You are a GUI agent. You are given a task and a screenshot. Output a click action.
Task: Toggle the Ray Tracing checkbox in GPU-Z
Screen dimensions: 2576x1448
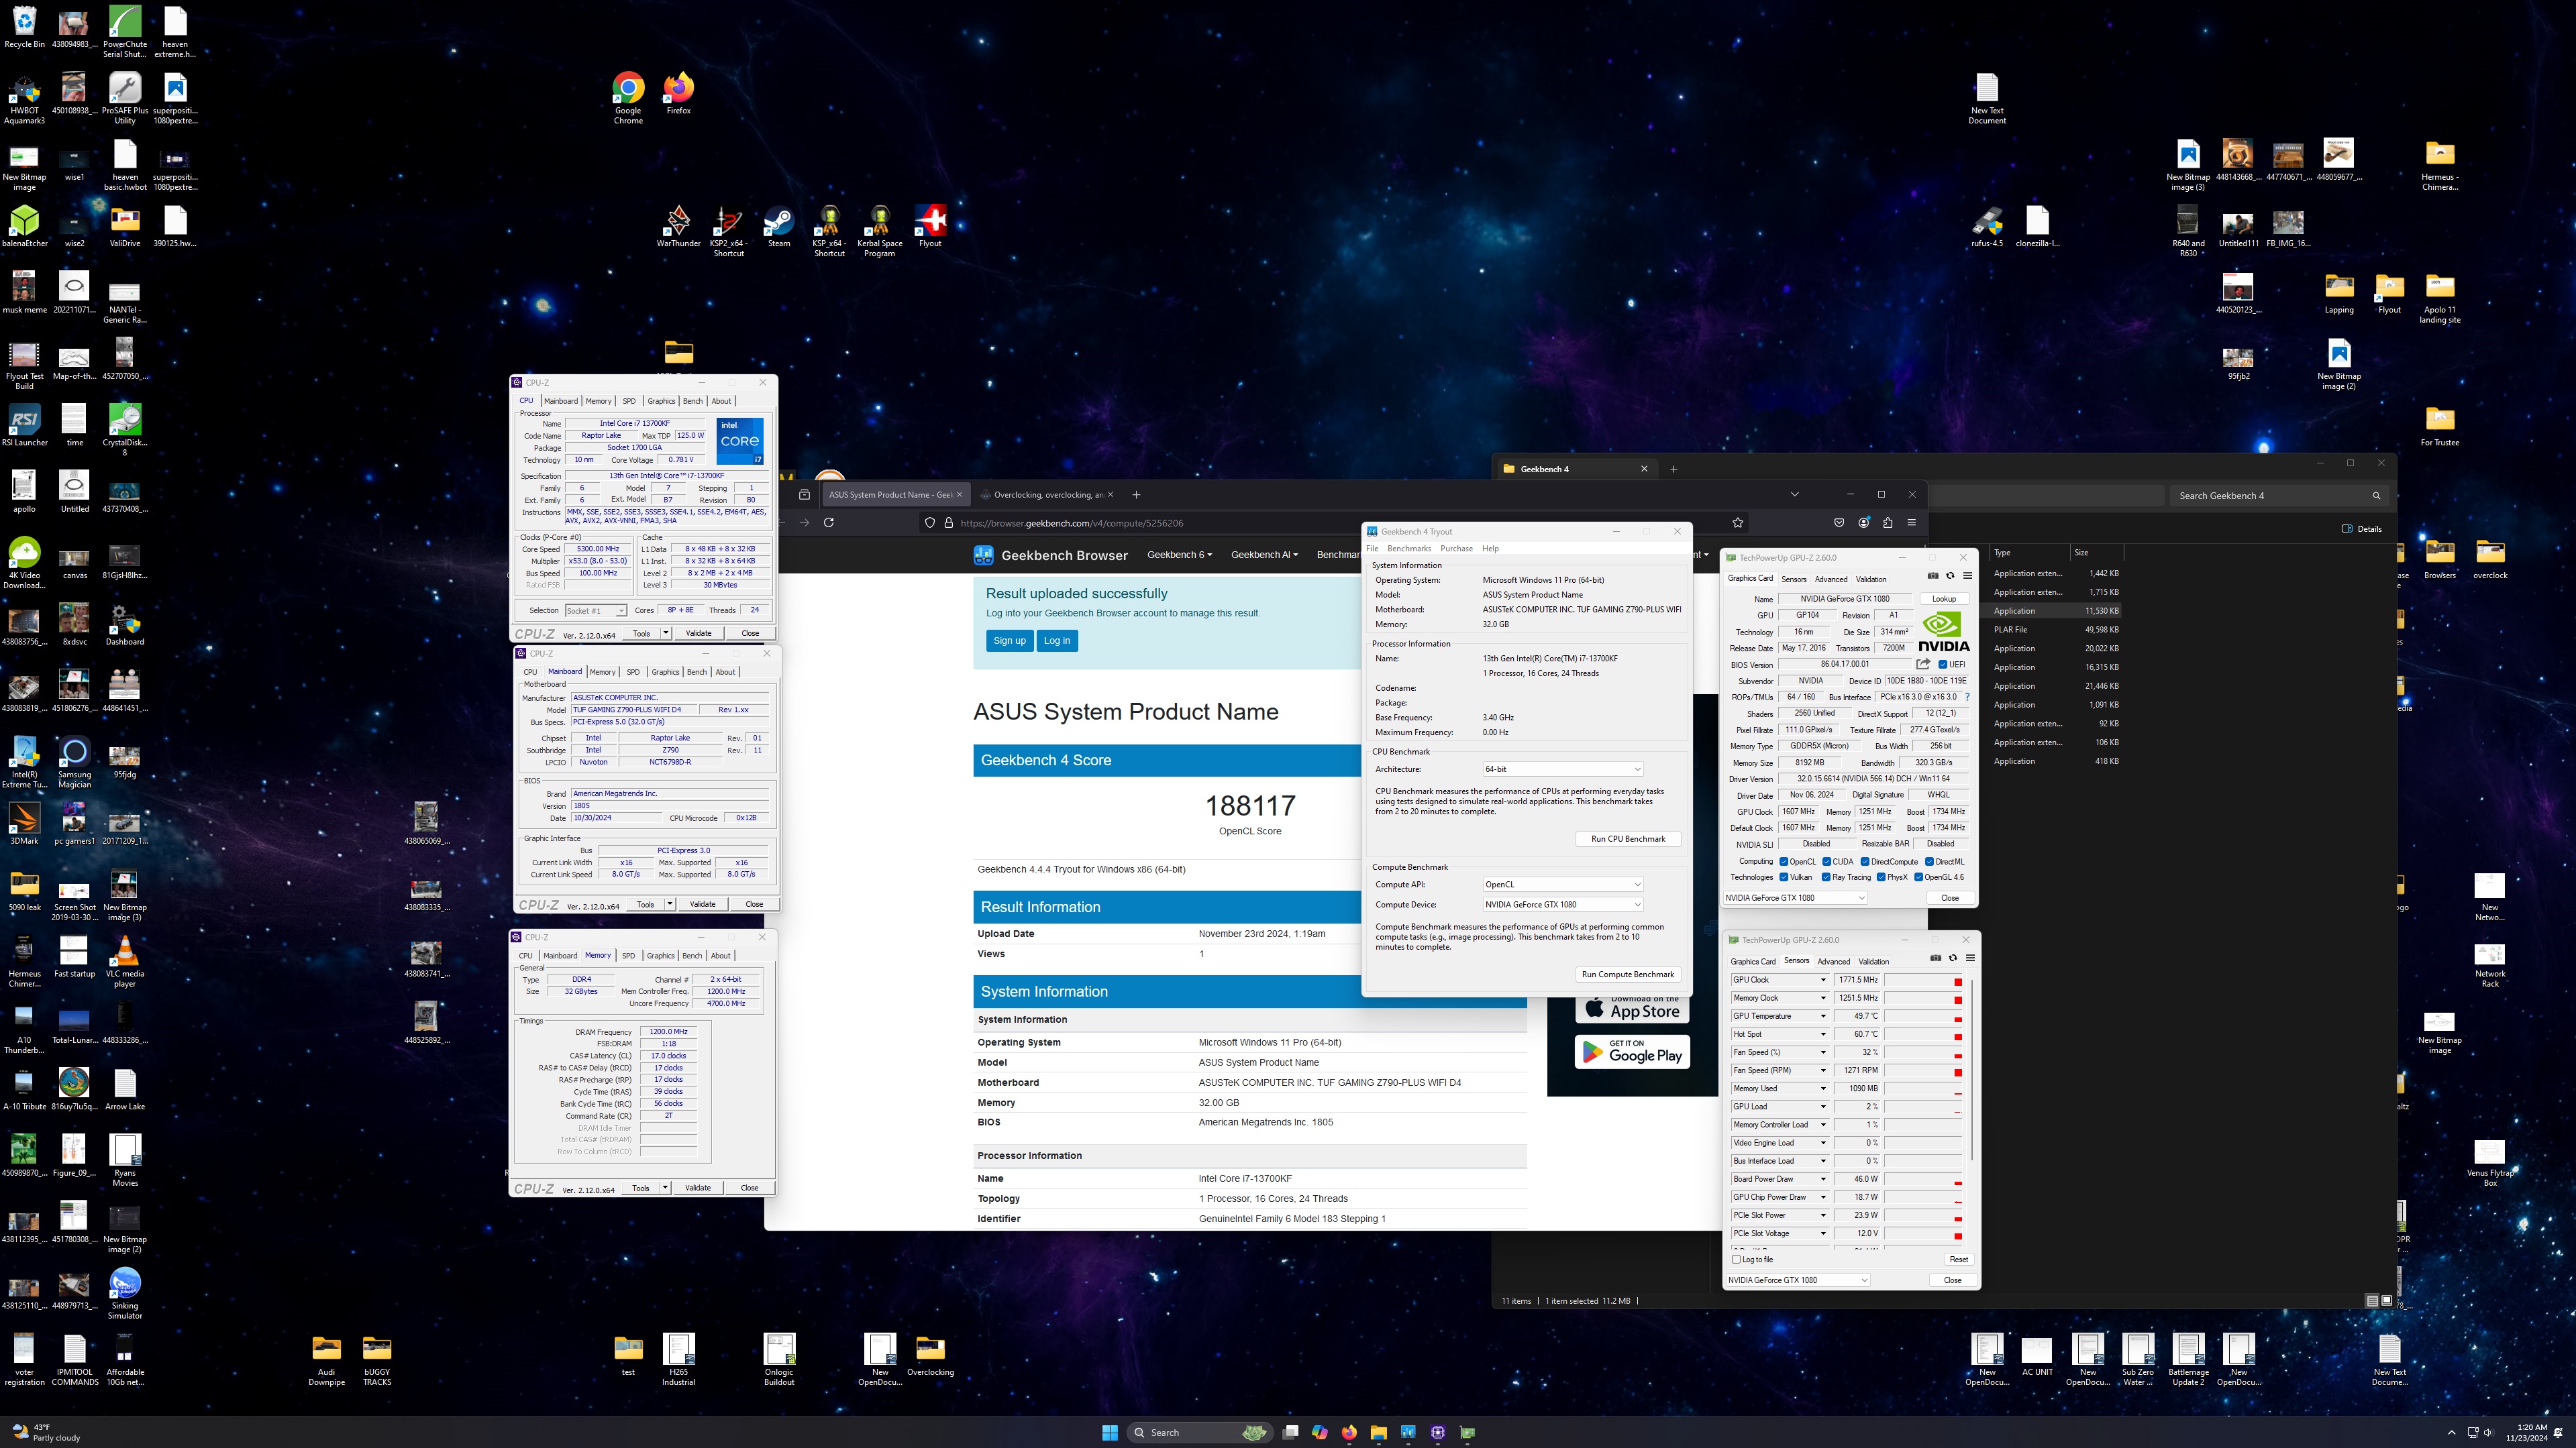coord(1826,877)
